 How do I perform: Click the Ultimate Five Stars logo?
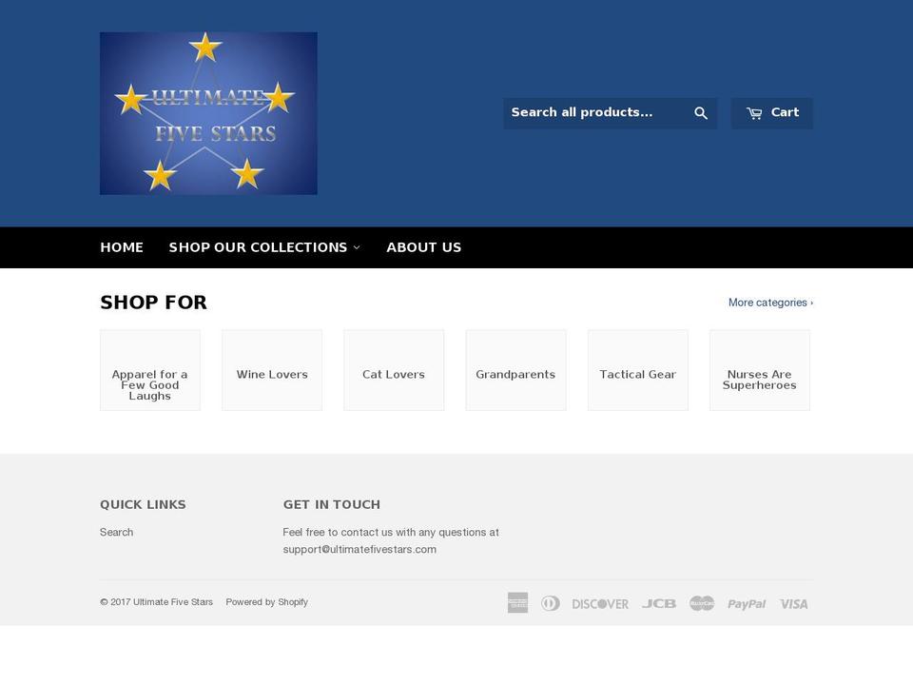click(208, 112)
